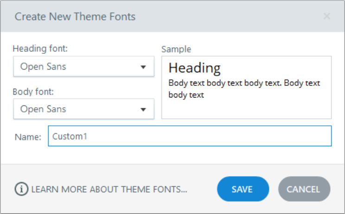
Task: Click the info icon beside Learn More
Action: tap(21, 189)
